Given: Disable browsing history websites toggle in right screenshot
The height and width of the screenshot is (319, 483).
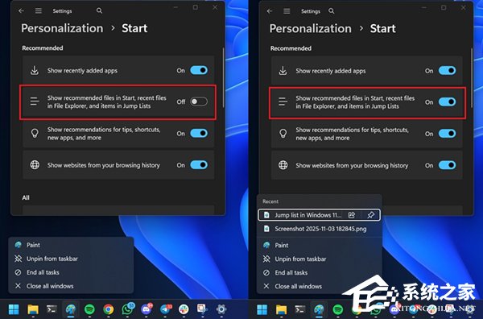Looking at the screenshot, I should pos(448,165).
